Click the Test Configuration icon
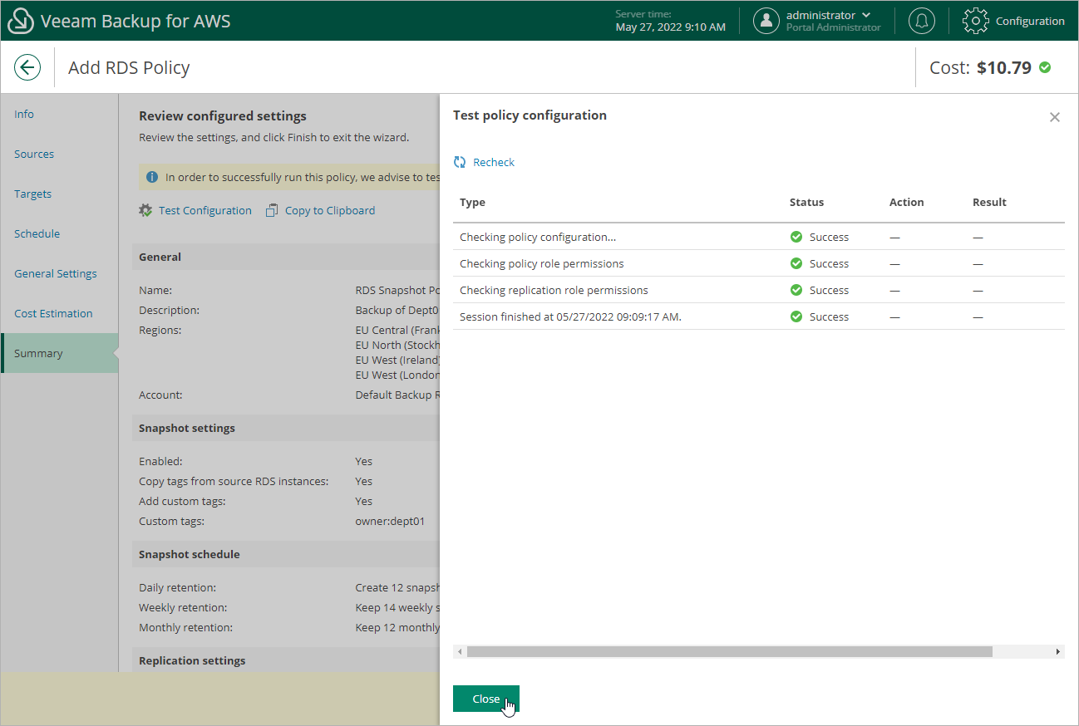 click(145, 210)
